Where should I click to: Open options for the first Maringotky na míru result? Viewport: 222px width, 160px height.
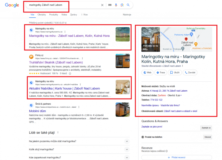[x=65, y=32]
